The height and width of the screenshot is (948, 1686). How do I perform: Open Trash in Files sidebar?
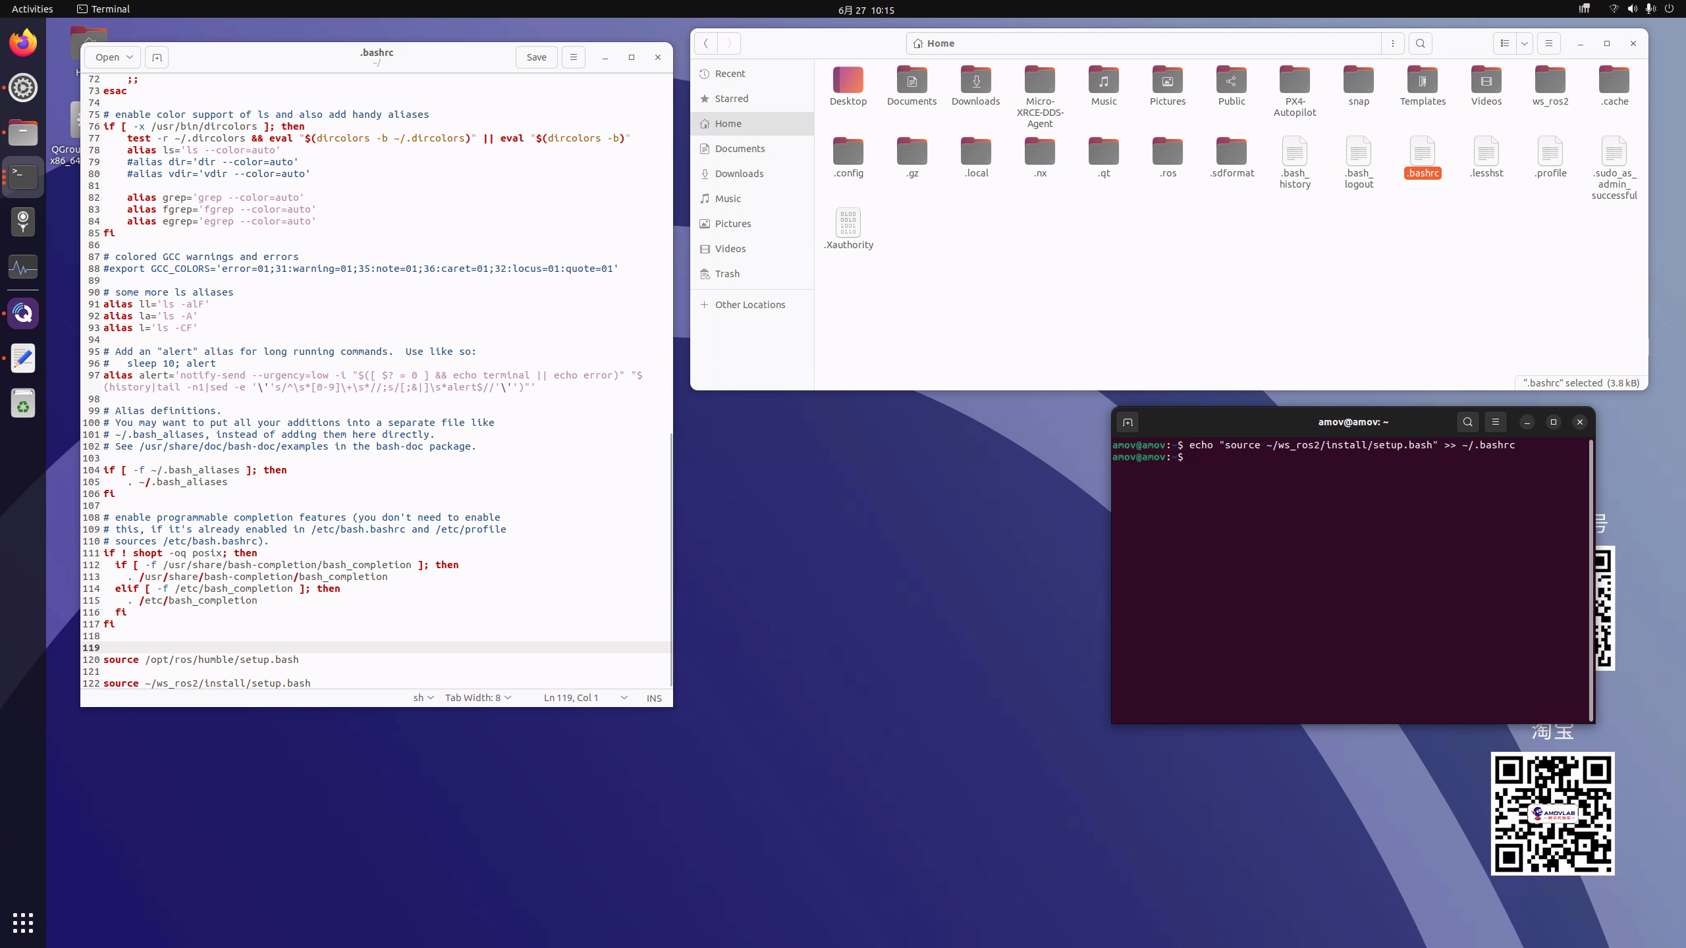point(752,274)
